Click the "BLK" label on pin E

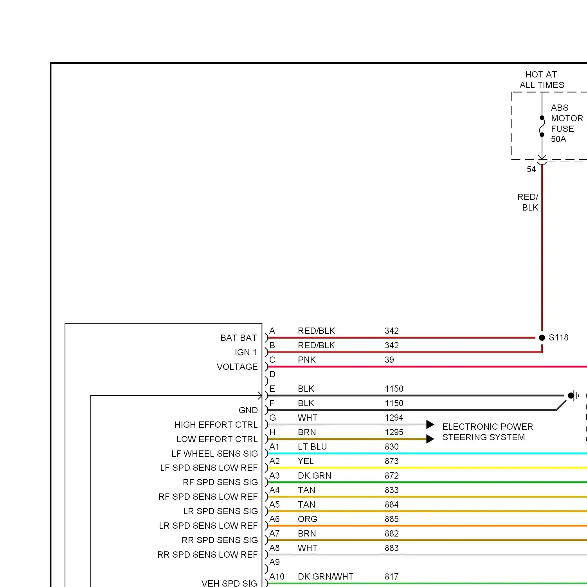[x=306, y=389]
